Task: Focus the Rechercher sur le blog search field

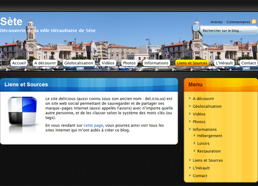Action: point(228,30)
